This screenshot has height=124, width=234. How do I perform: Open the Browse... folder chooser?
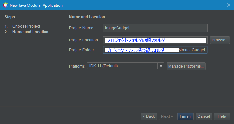pyautogui.click(x=220, y=40)
